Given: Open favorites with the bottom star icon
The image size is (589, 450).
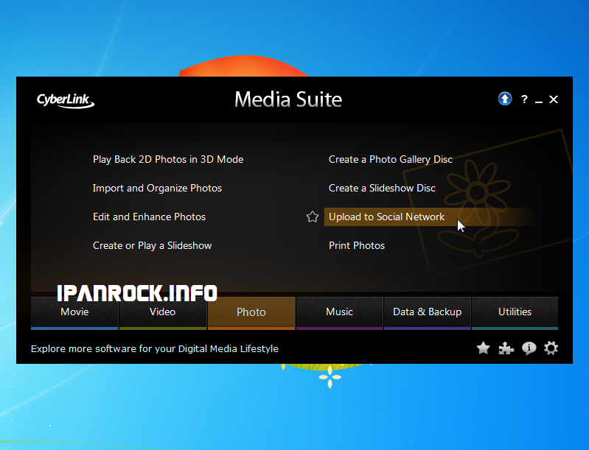Looking at the screenshot, I should click(483, 348).
